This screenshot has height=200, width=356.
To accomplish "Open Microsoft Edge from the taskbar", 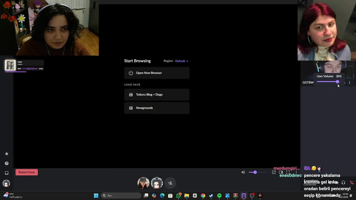I will (162, 196).
